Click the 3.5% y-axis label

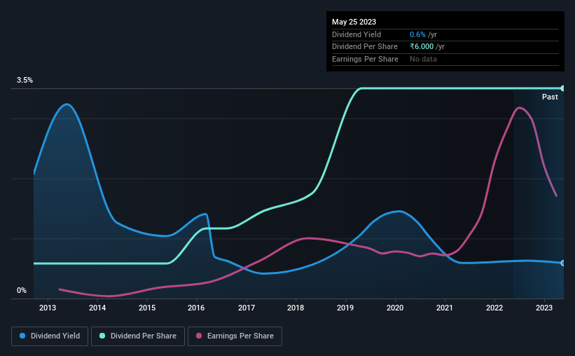click(25, 80)
